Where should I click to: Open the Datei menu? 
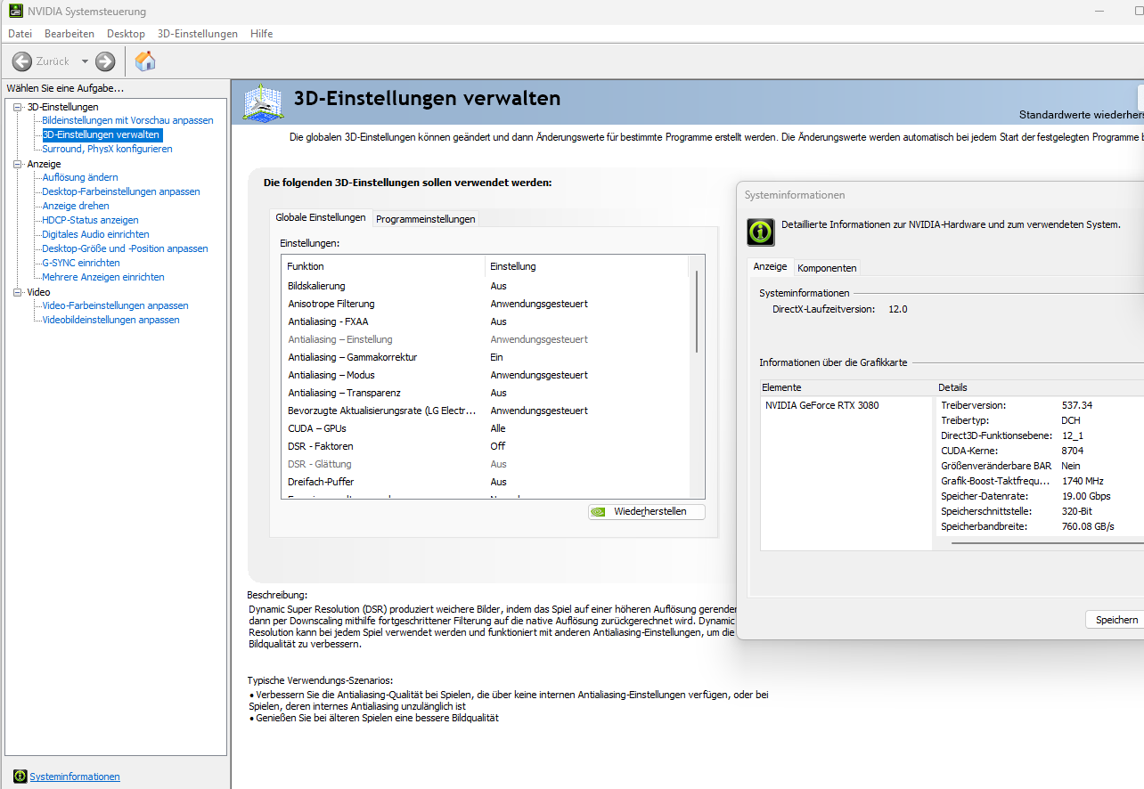tap(20, 34)
